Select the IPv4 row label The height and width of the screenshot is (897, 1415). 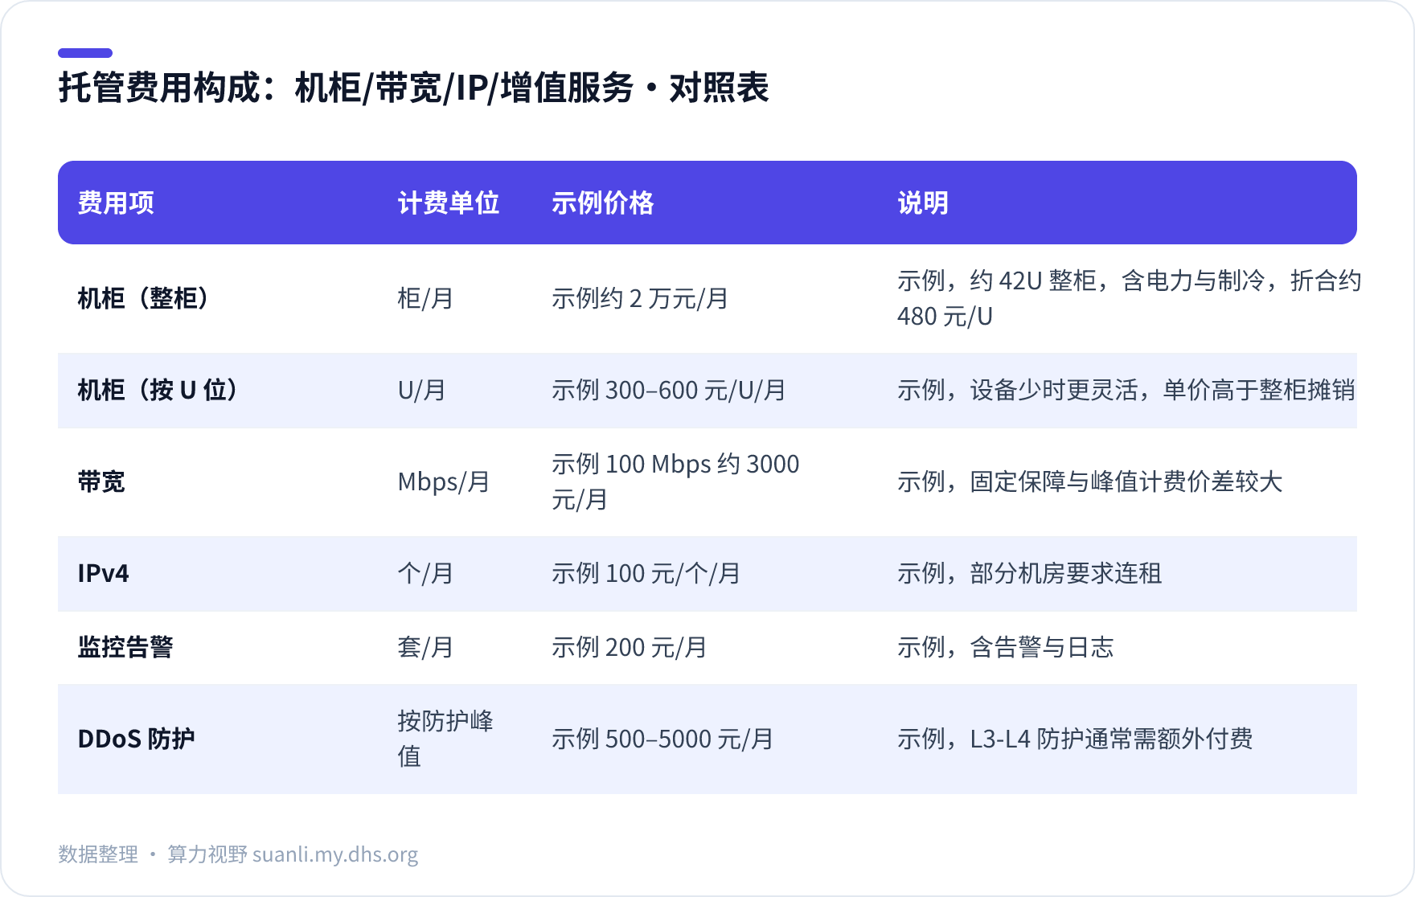point(103,573)
